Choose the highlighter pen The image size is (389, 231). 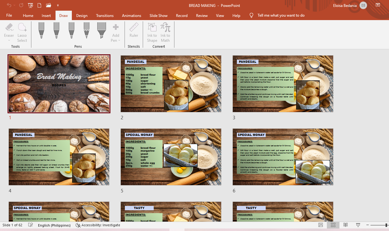pyautogui.click(x=102, y=30)
